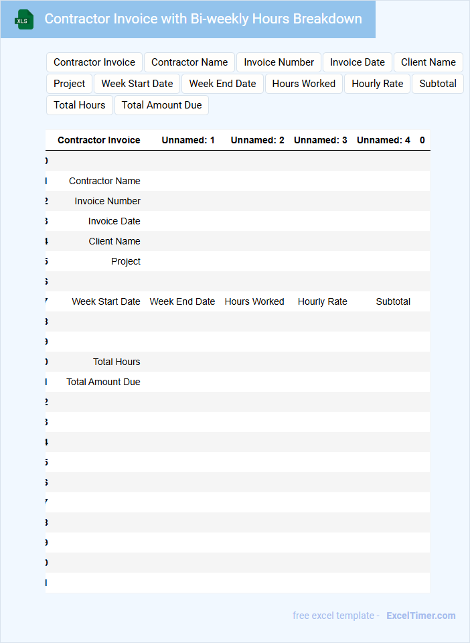Choose the Subtotal tag button

coord(438,84)
